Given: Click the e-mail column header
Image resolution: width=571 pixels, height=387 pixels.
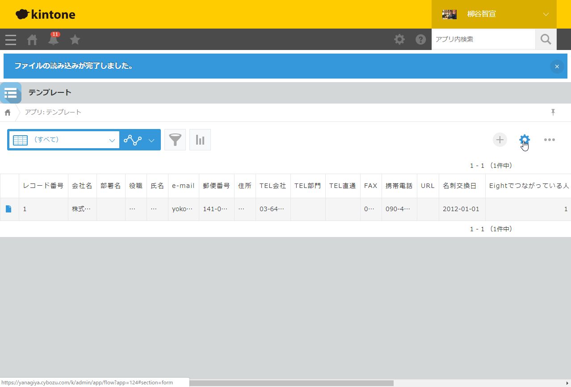Looking at the screenshot, I should [184, 186].
